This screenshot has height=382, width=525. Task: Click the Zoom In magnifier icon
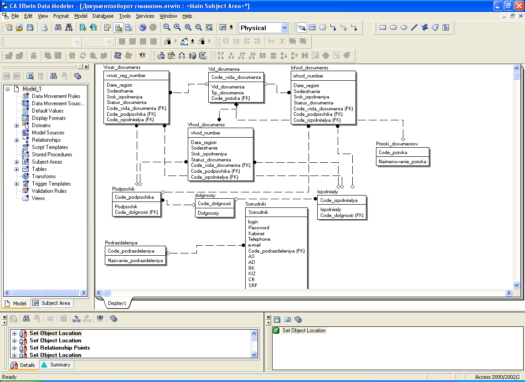tap(177, 28)
